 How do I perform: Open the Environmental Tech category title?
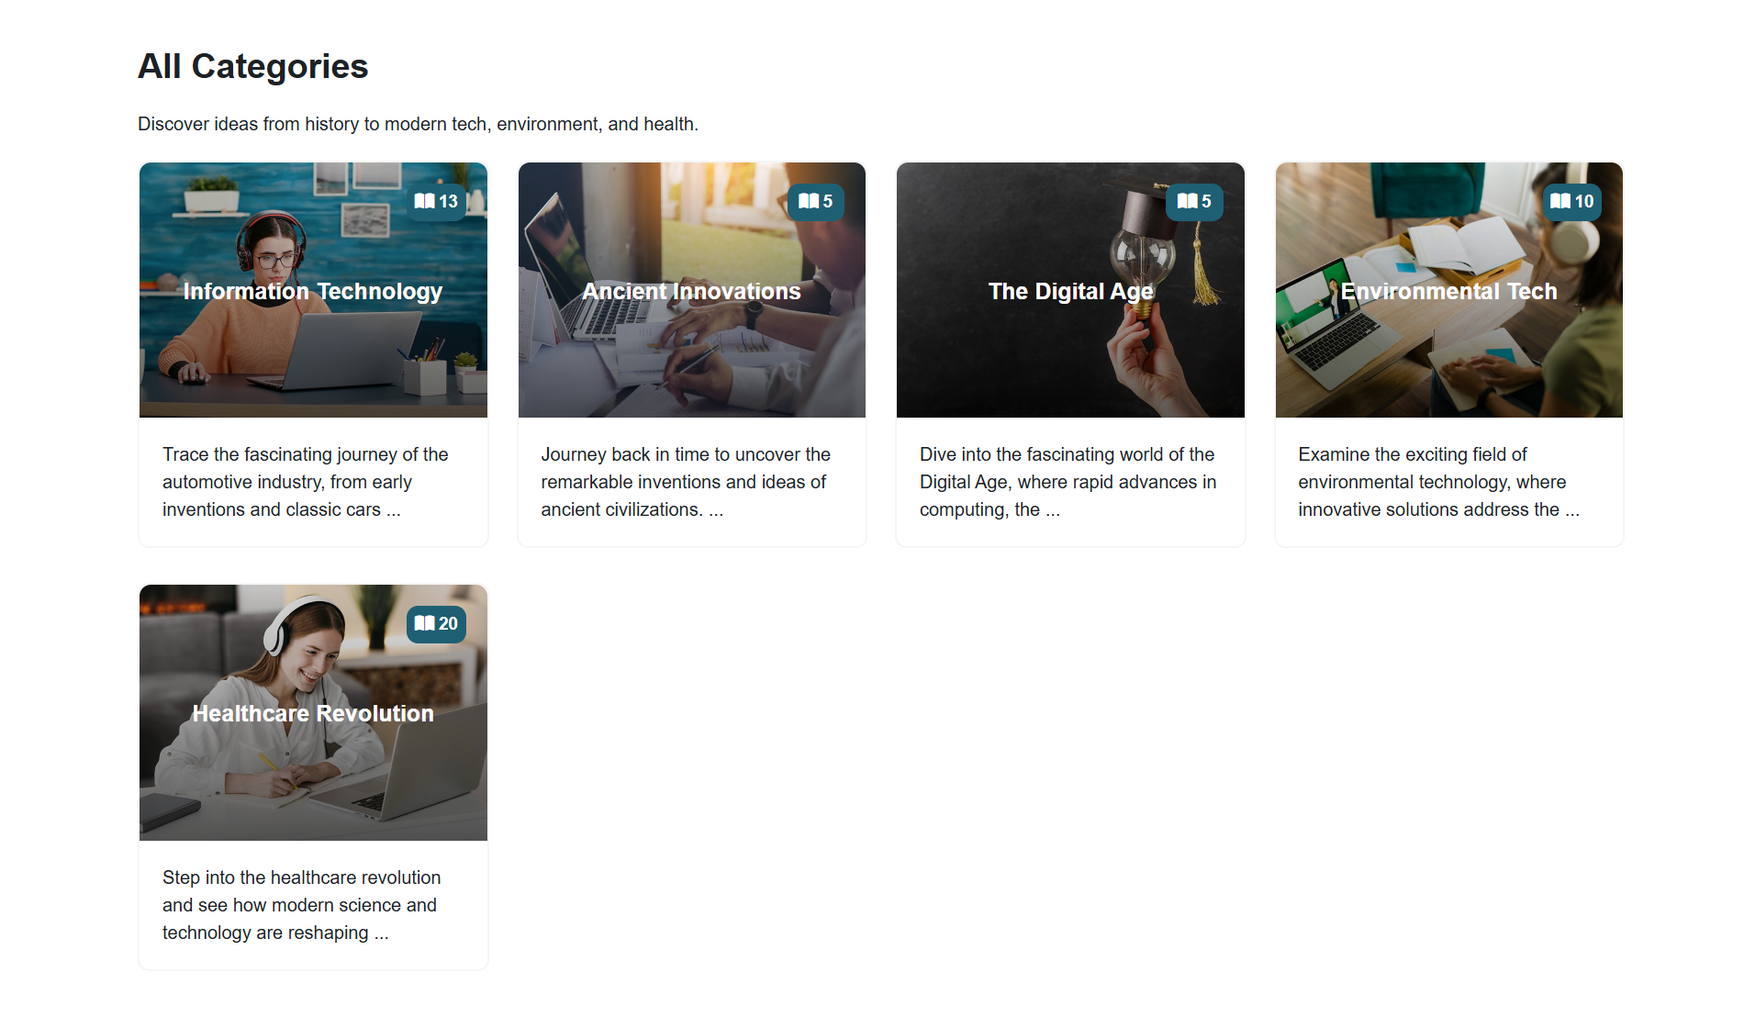(x=1449, y=291)
